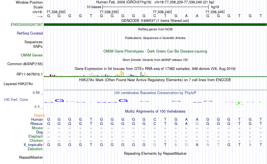Click the Chicken species row label
The height and width of the screenshot is (164, 267).
tap(36, 140)
